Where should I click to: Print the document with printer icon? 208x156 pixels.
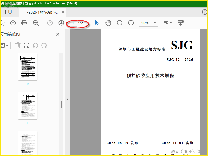[x=24, y=23]
